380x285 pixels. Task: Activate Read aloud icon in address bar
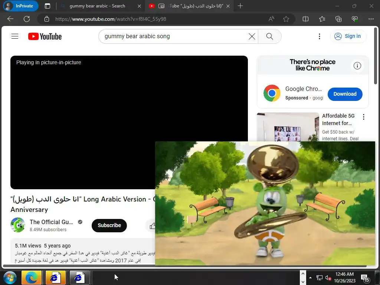[x=271, y=19]
